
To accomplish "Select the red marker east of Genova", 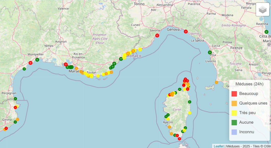I will 186,31.
